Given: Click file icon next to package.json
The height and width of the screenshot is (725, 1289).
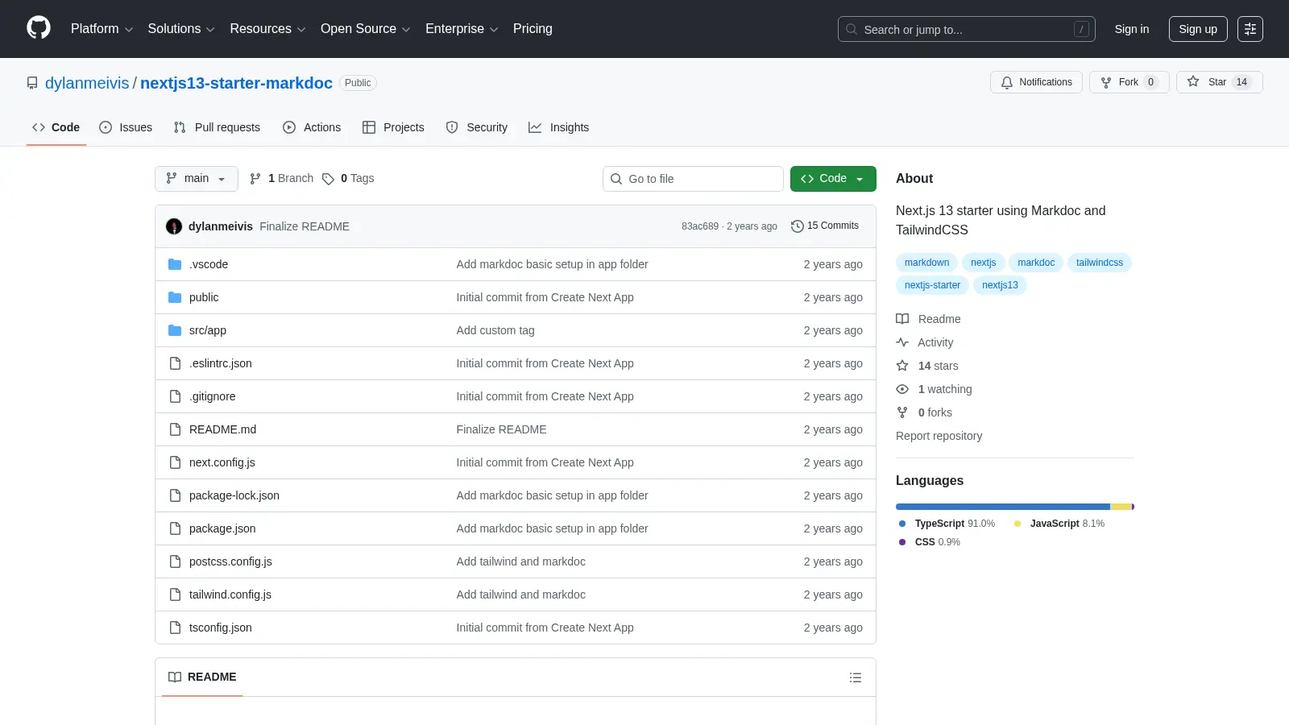Looking at the screenshot, I should 175,528.
